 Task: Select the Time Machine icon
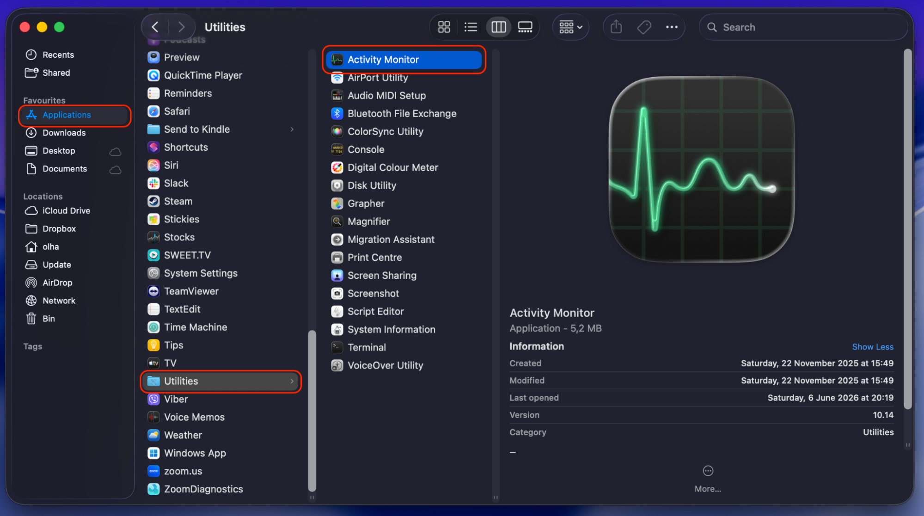[153, 327]
